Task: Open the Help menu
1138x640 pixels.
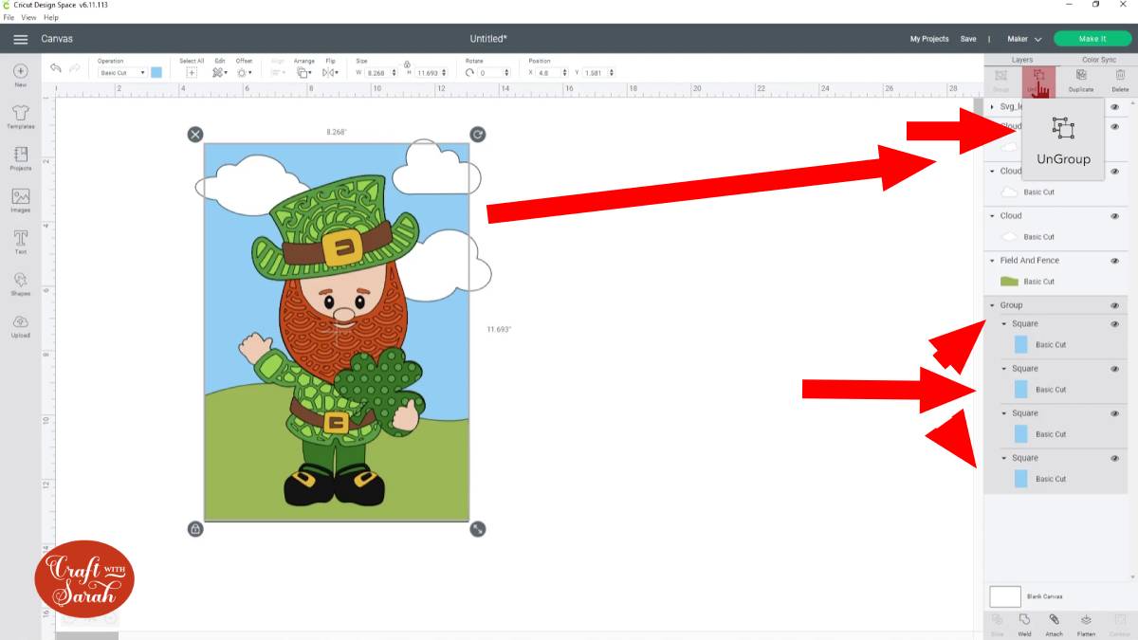Action: pyautogui.click(x=49, y=17)
